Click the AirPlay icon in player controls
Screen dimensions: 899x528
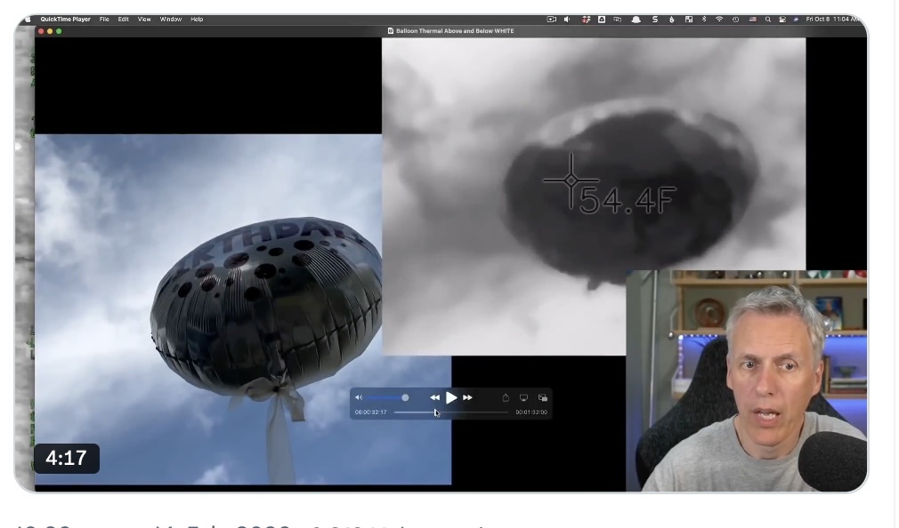(523, 397)
